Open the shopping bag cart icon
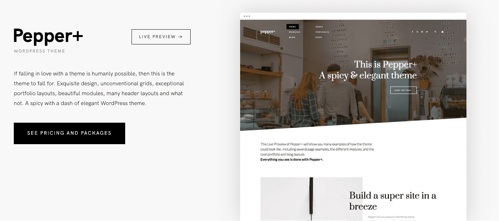This screenshot has width=499, height=221. [442, 32]
